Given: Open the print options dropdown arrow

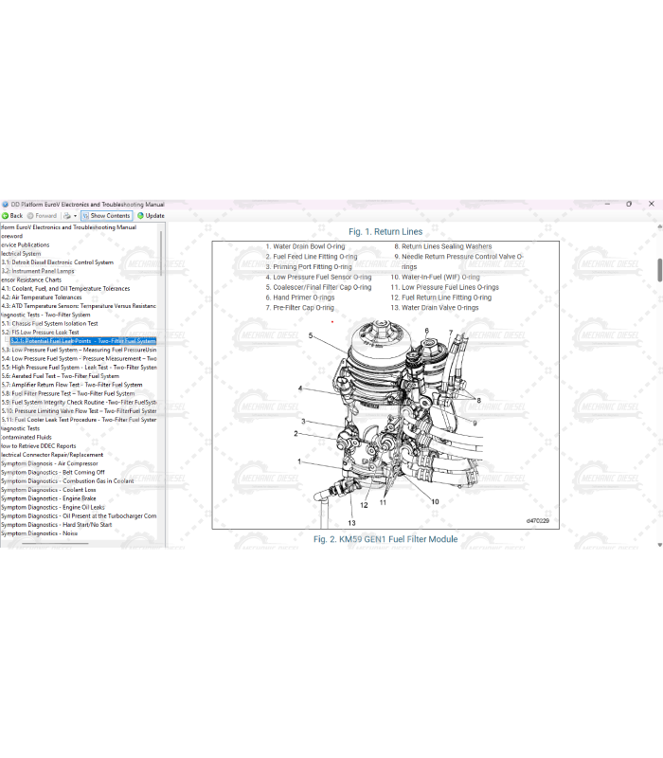Looking at the screenshot, I should pos(76,215).
